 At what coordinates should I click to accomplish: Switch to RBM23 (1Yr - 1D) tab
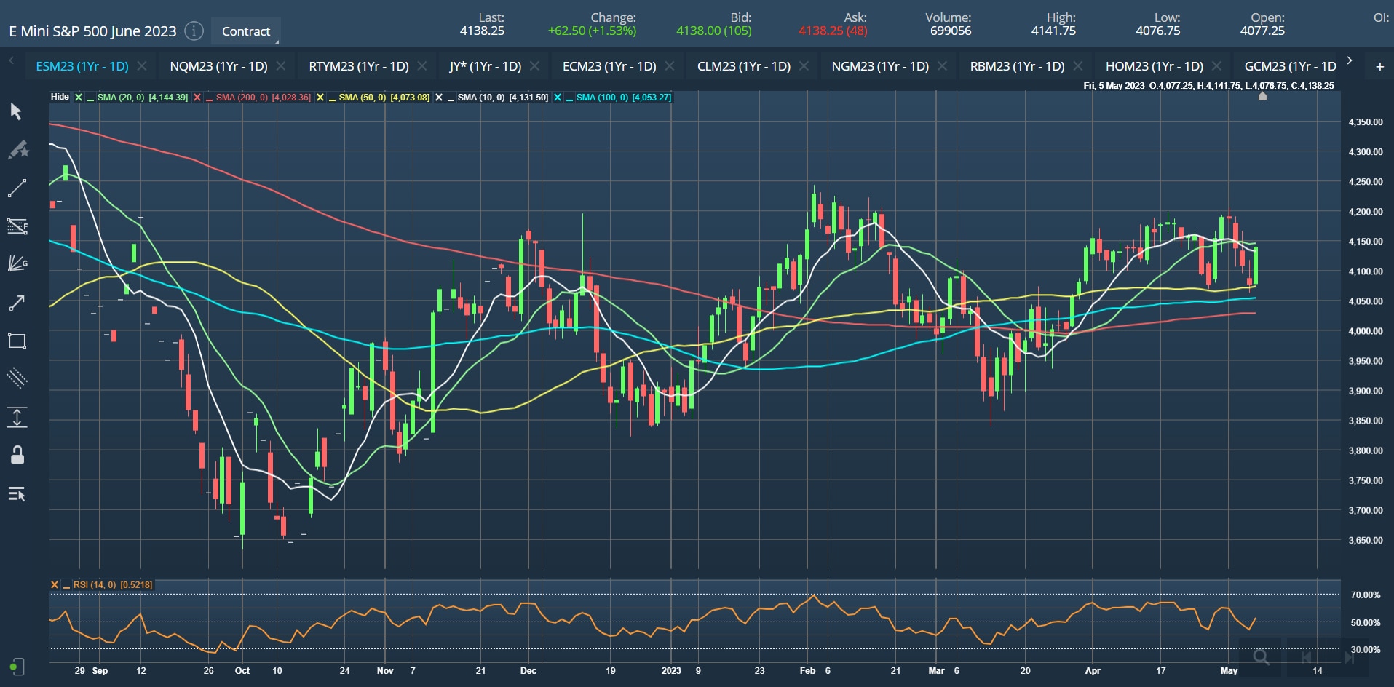coord(1017,66)
